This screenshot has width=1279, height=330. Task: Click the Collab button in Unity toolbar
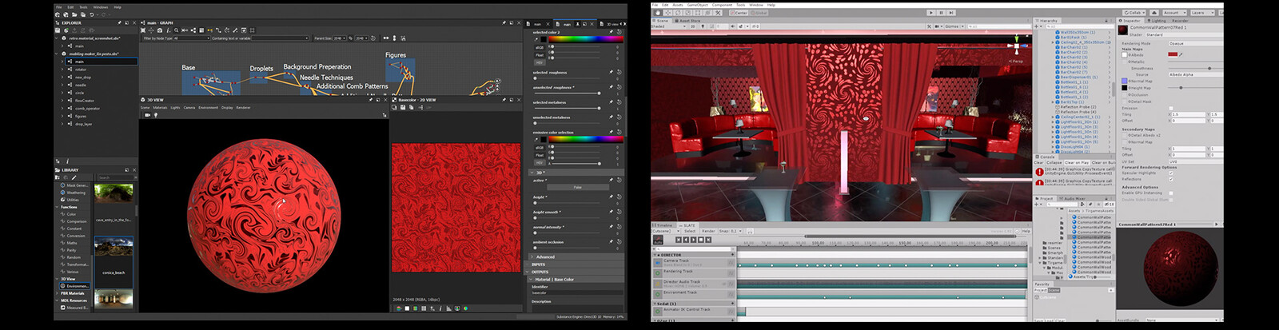click(x=1134, y=13)
